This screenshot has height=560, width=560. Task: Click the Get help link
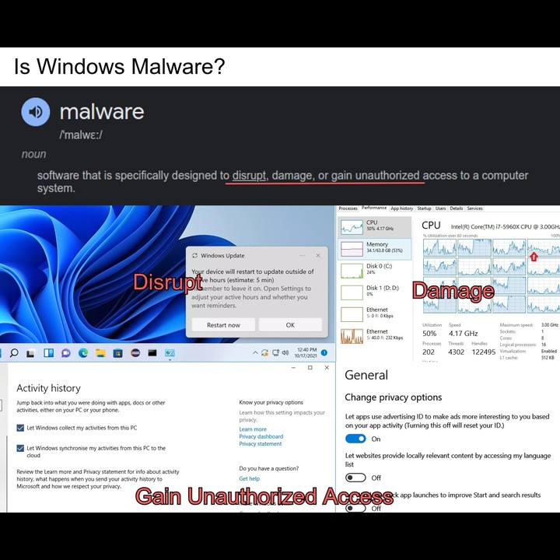click(250, 478)
